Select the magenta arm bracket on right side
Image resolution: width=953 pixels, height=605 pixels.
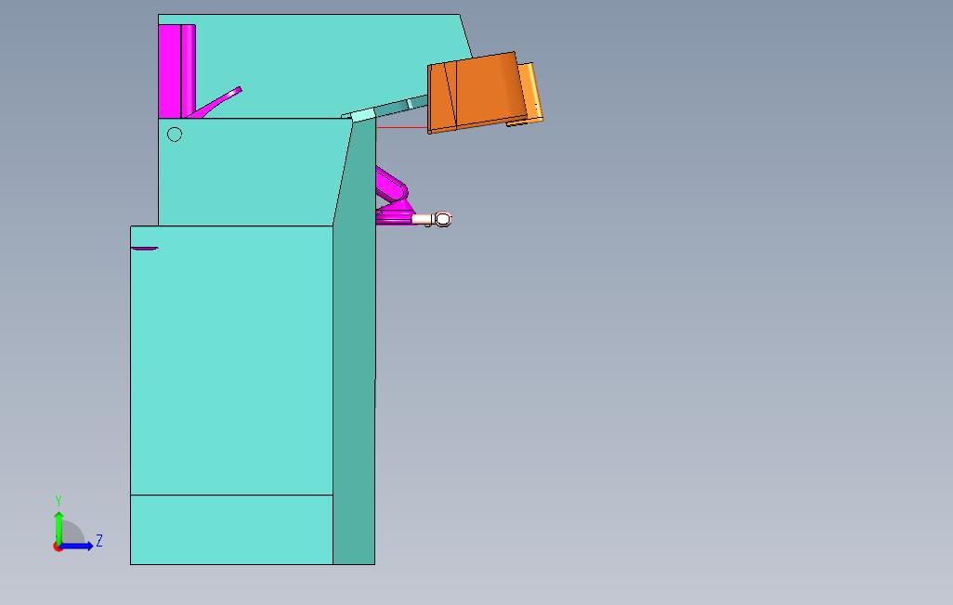pos(393,198)
